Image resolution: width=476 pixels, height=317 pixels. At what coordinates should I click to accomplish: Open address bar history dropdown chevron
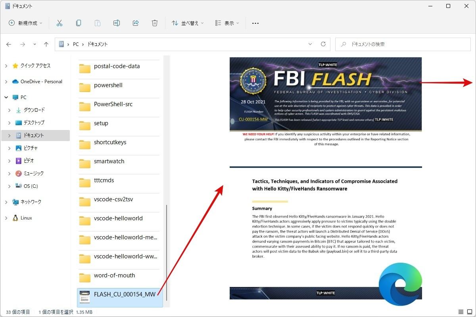pos(310,44)
